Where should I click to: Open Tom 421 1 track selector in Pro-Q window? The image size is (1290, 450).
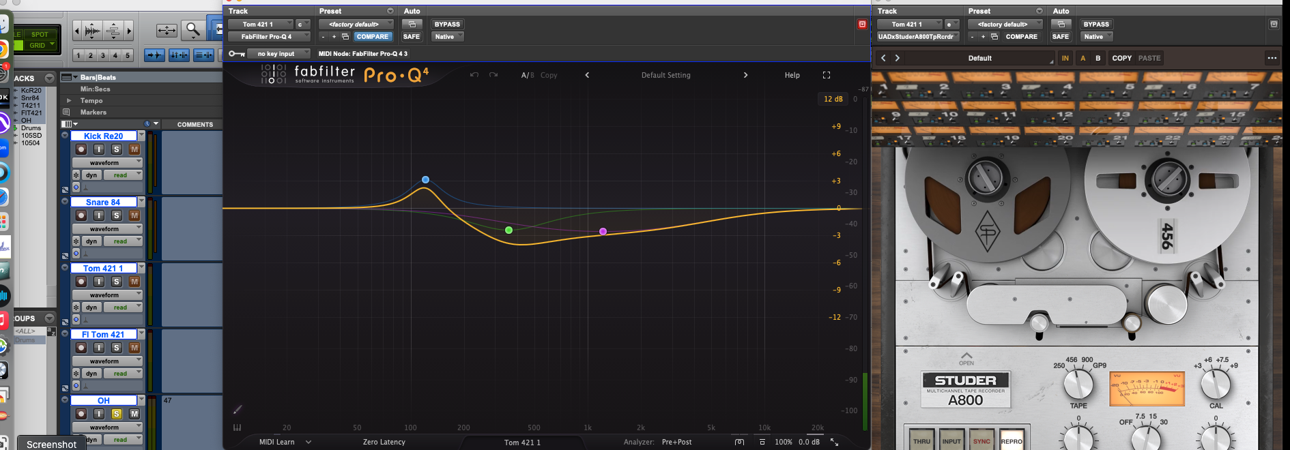[261, 24]
